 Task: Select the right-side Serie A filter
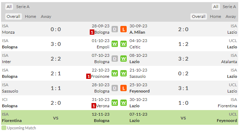click(x=229, y=7)
